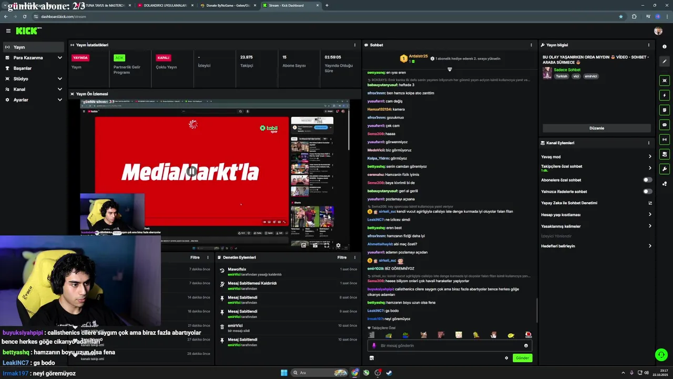673x379 pixels.
Task: Click the Ardalstr25 leaderboard name
Action: (x=419, y=56)
